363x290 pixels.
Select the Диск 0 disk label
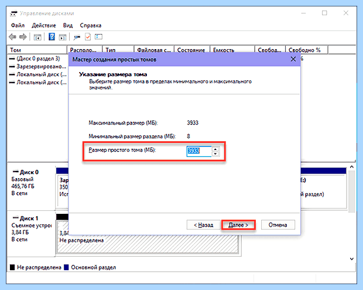tap(29, 172)
